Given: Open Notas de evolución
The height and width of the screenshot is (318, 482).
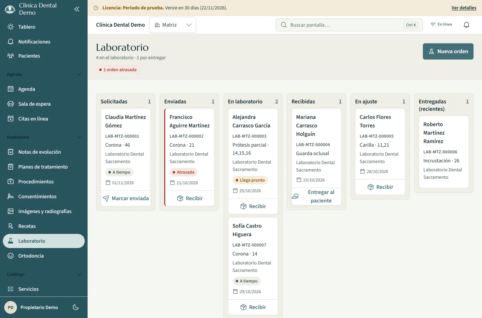Looking at the screenshot, I should tap(44, 152).
